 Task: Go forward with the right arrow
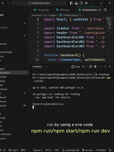8,3
